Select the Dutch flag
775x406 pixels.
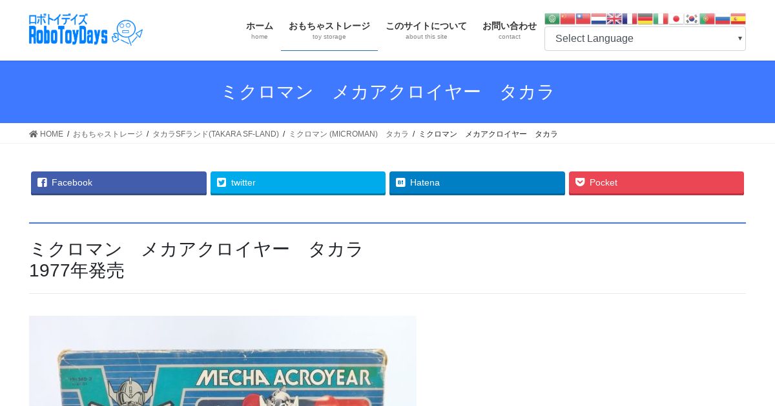pyautogui.click(x=599, y=19)
